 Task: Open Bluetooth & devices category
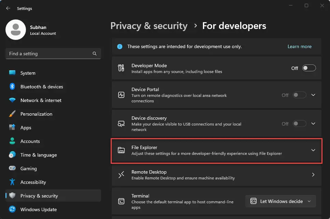[x=53, y=87]
